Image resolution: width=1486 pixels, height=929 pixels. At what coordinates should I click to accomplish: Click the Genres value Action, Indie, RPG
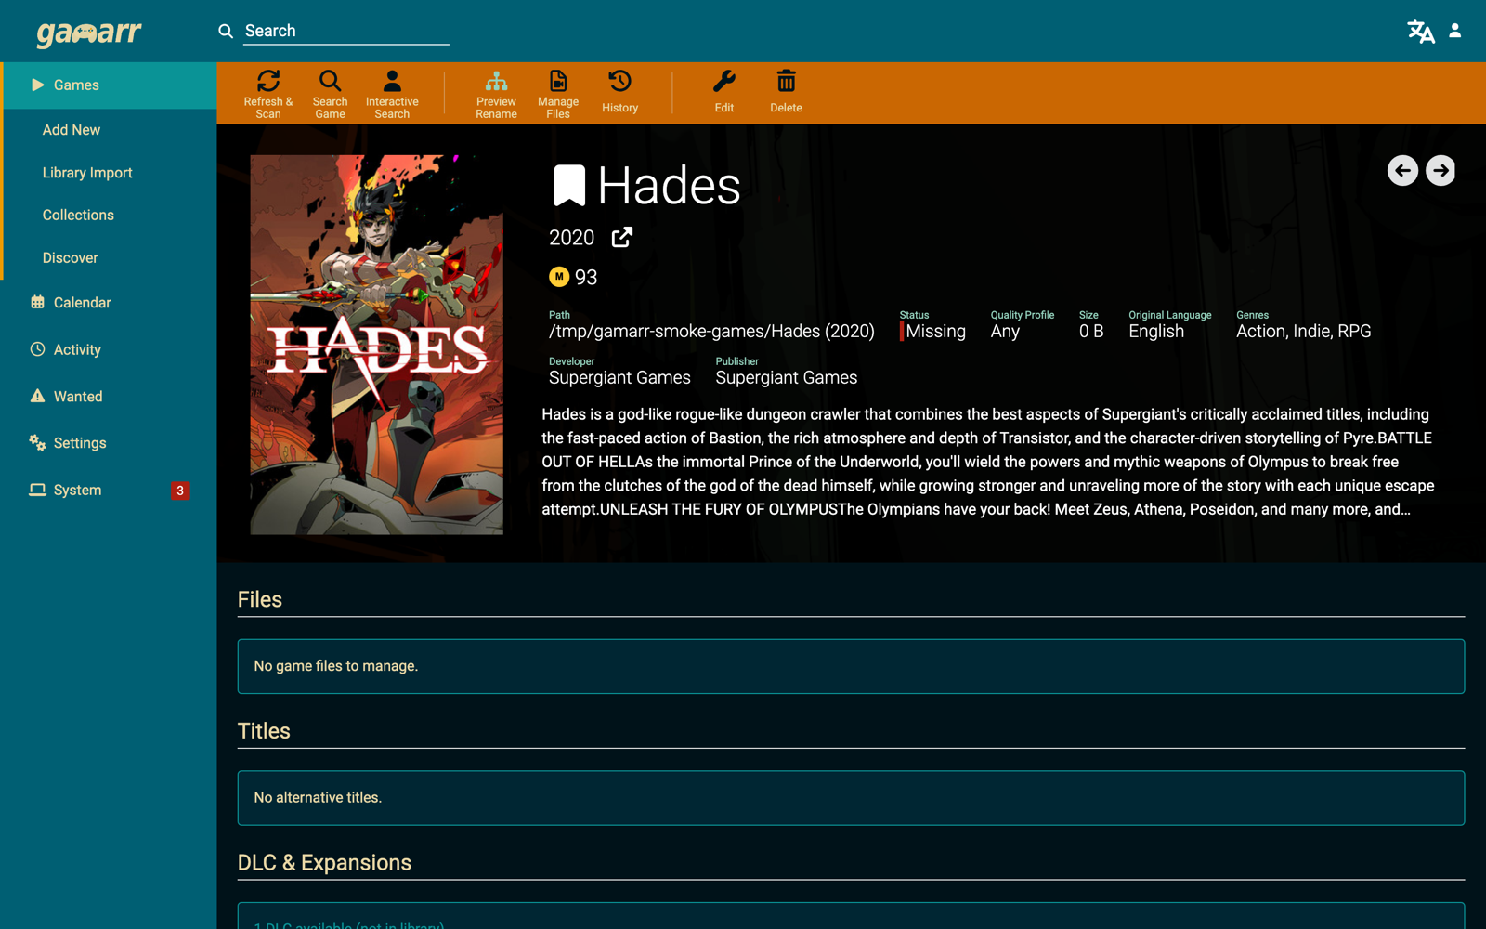click(x=1303, y=332)
